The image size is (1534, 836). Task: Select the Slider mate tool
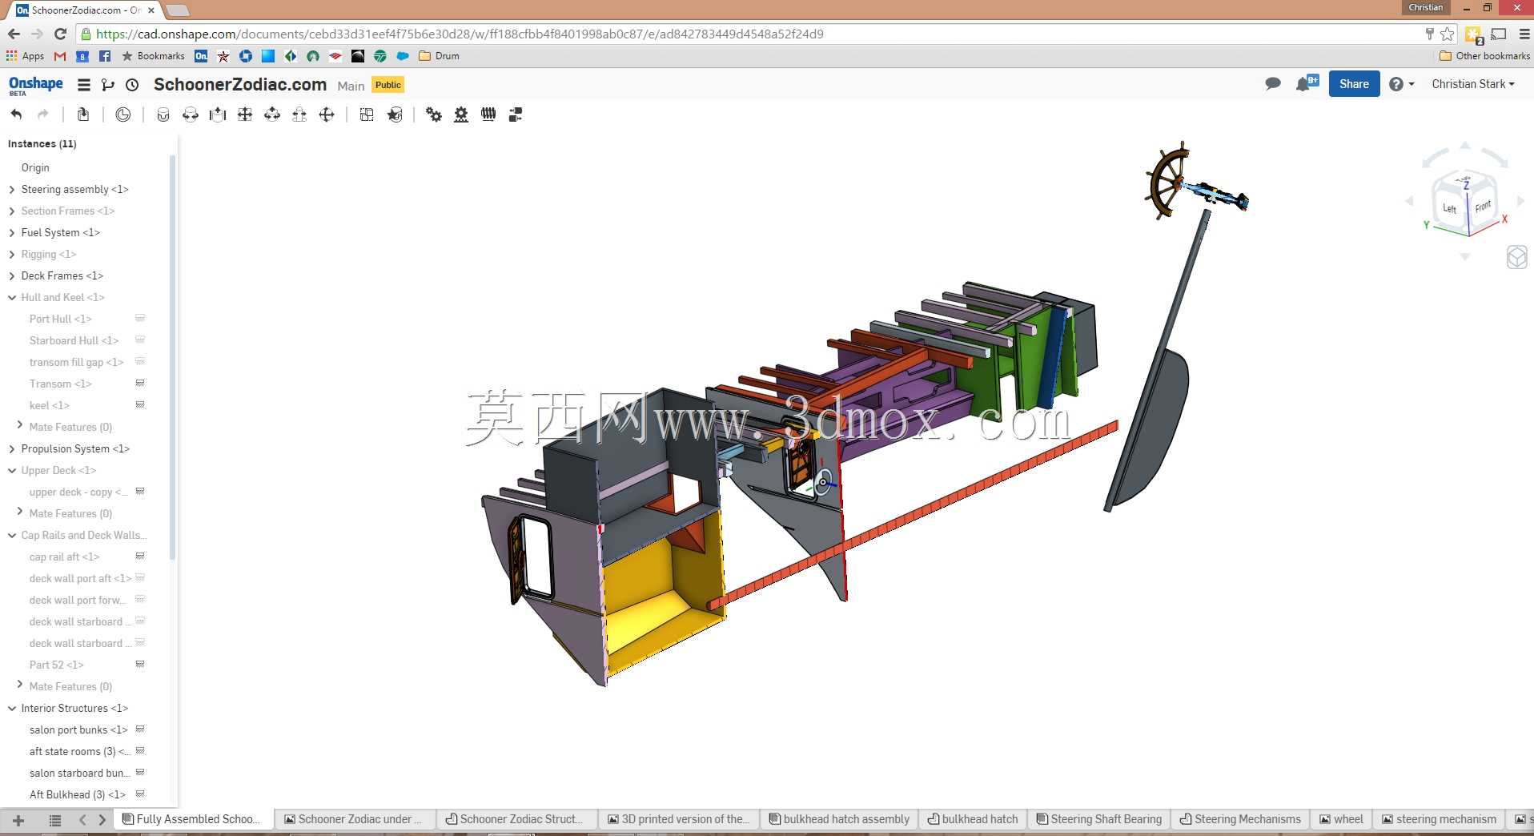pyautogui.click(x=218, y=115)
